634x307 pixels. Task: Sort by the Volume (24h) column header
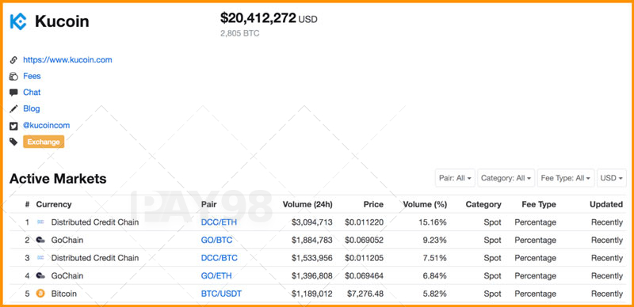click(x=307, y=204)
